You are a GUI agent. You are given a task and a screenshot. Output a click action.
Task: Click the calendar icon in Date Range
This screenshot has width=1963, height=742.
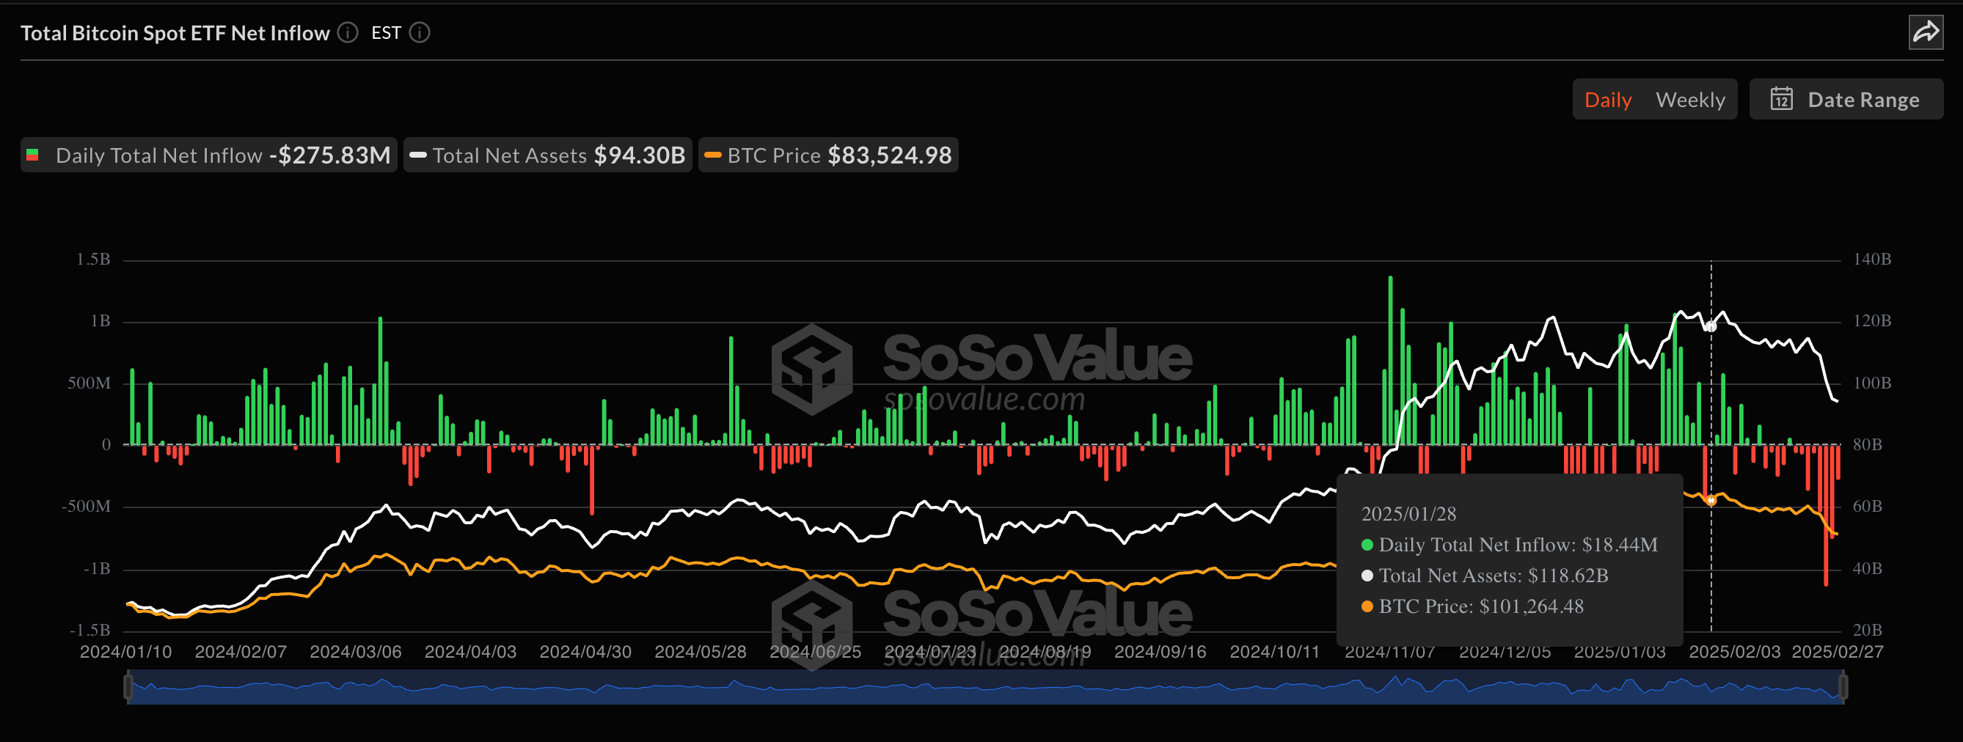coord(1781,99)
